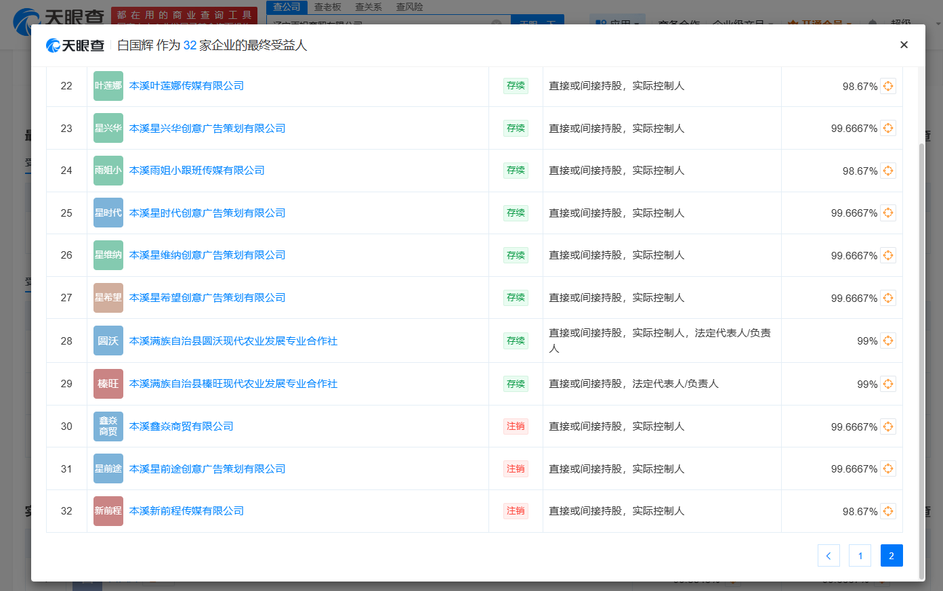Click the 99% share value for 圆沃合作社
Image resolution: width=943 pixels, height=591 pixels.
[x=867, y=341]
